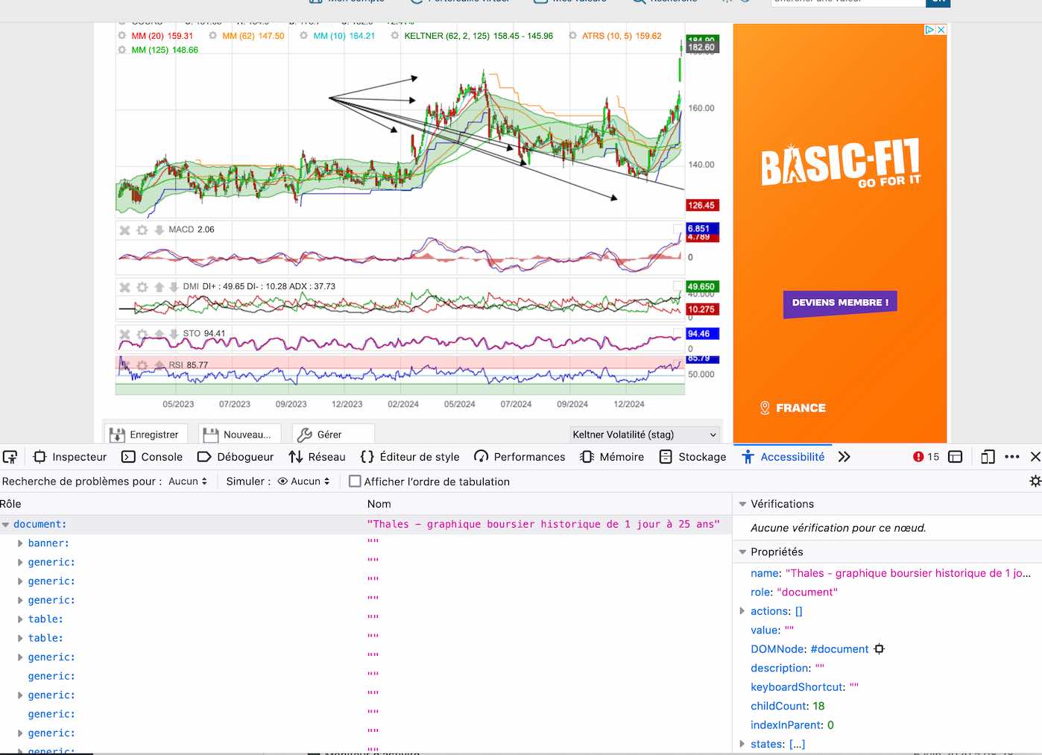1042x755 pixels.
Task: Click the 15 errors indicator
Action: tap(926, 457)
